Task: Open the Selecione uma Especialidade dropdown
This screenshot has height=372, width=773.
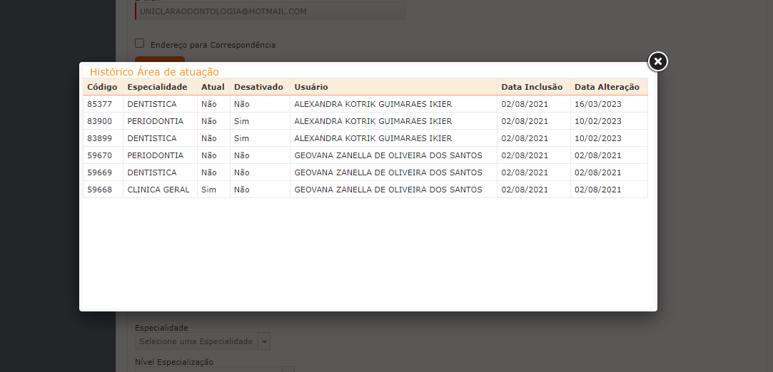Action: click(196, 341)
